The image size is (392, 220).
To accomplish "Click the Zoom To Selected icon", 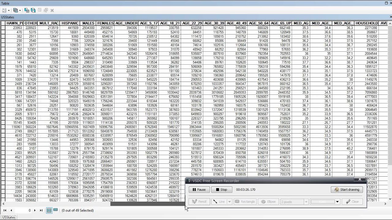I will click(x=46, y=10).
